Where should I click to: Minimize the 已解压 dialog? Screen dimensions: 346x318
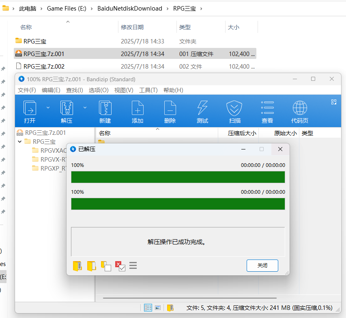click(x=243, y=149)
